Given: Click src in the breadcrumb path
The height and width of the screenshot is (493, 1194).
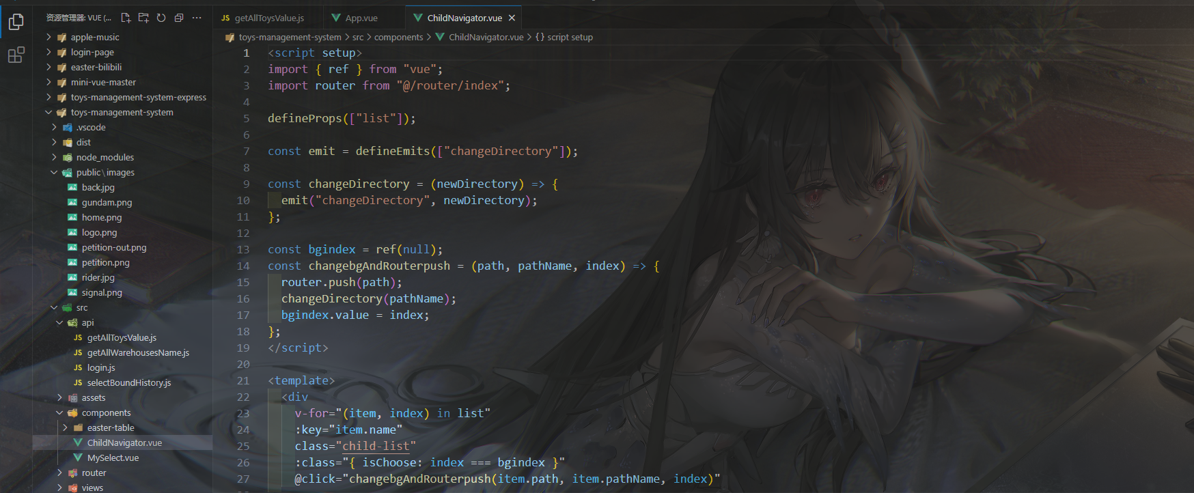Looking at the screenshot, I should pyautogui.click(x=358, y=37).
